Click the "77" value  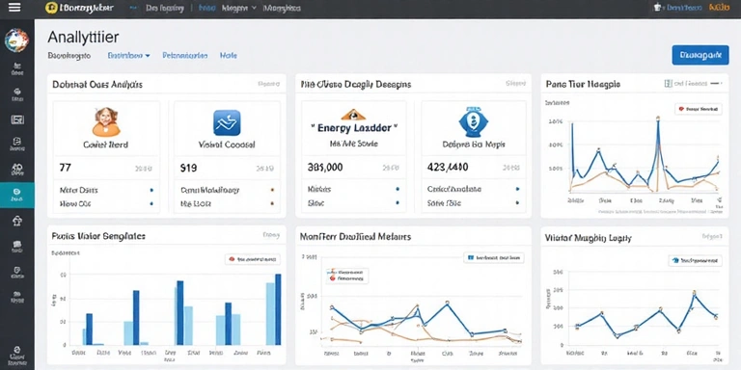pyautogui.click(x=66, y=167)
